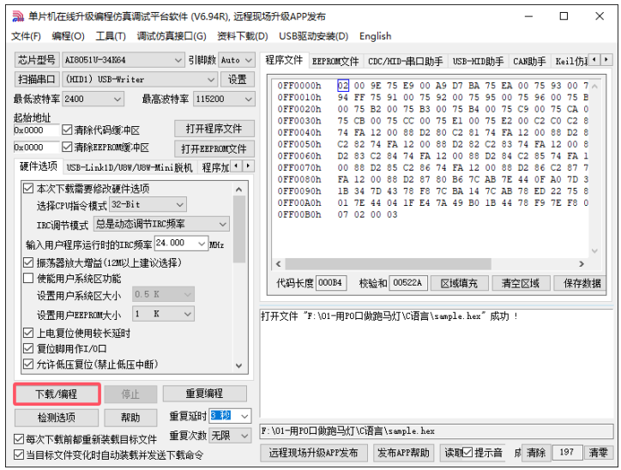Switch to the CAN助手 tab
621x470 pixels.
coord(529,62)
